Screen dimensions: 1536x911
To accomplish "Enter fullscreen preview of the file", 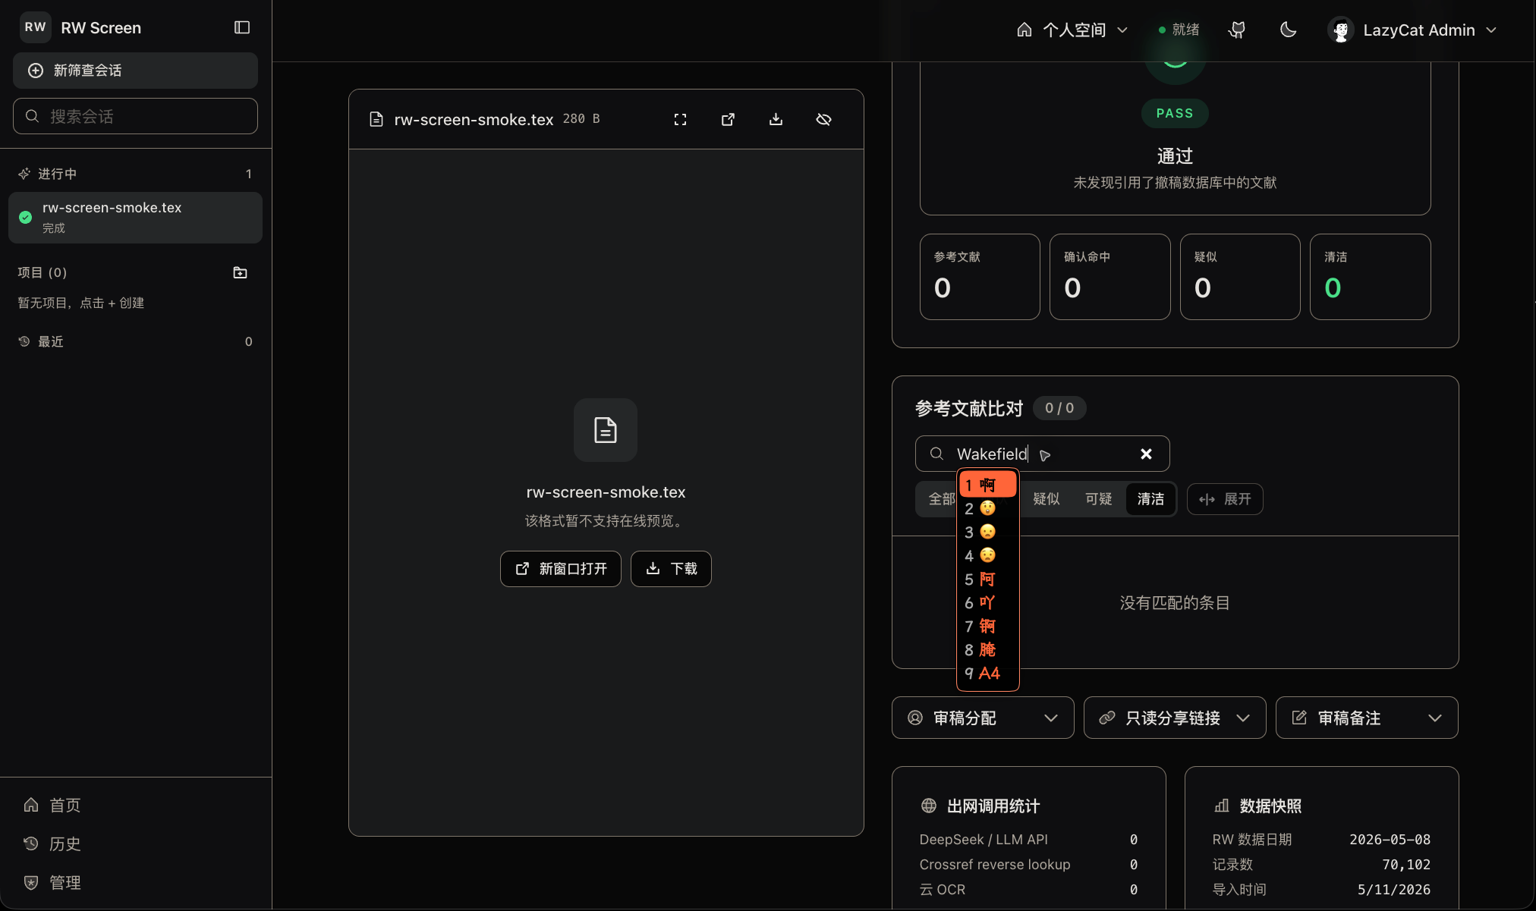I will point(680,119).
